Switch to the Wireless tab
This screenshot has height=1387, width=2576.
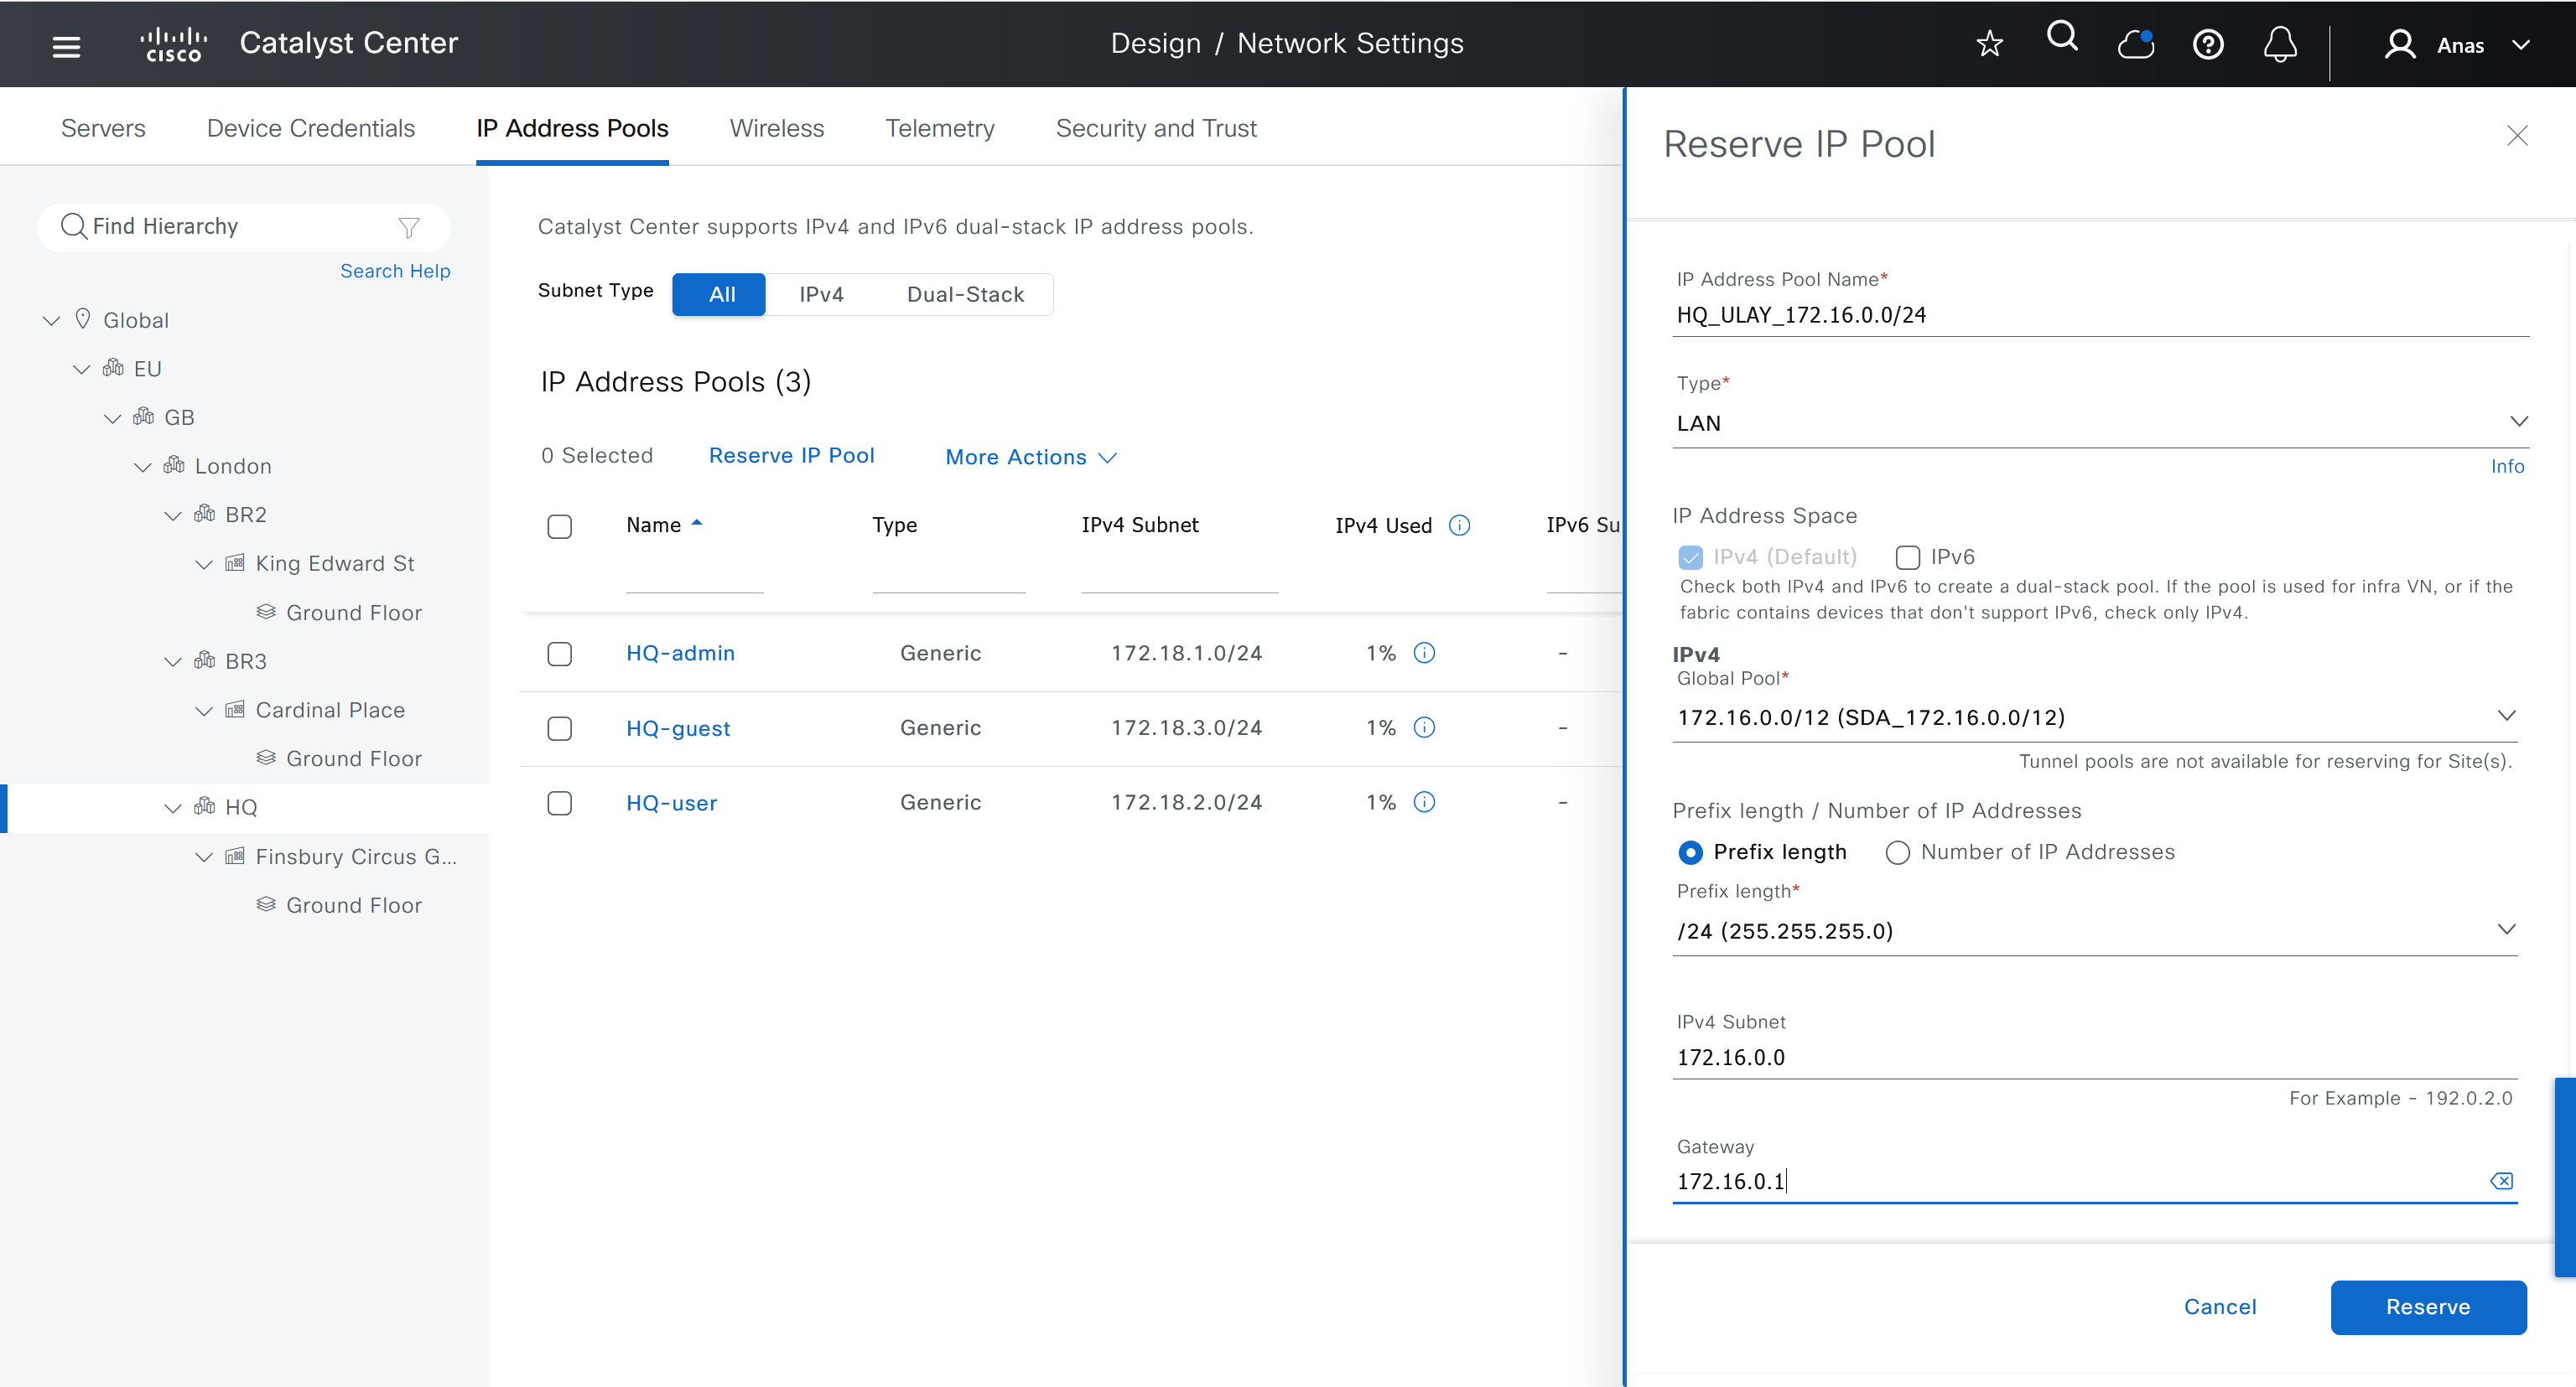point(776,128)
